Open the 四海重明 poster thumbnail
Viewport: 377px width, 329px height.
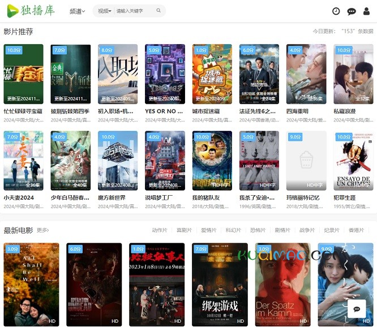(306, 74)
